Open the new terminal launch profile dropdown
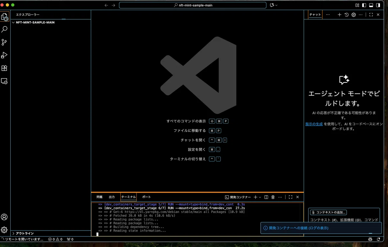 [x=260, y=197]
